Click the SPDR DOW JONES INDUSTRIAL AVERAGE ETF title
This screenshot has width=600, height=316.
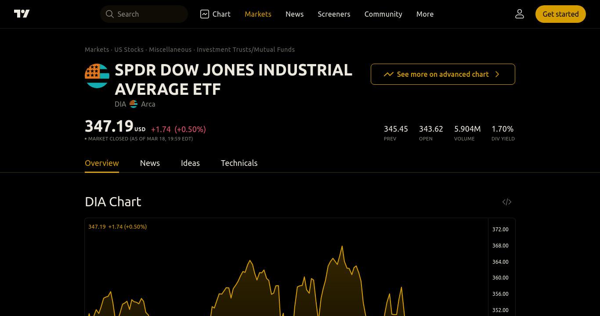[x=233, y=79]
